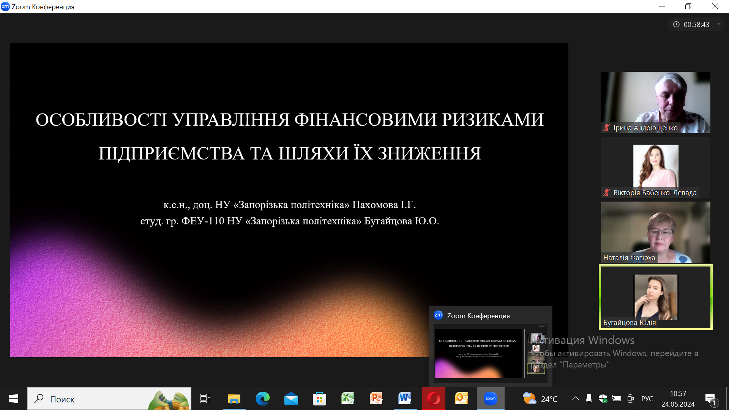729x410 pixels.
Task: Open Excel from taskbar
Action: [x=348, y=399]
